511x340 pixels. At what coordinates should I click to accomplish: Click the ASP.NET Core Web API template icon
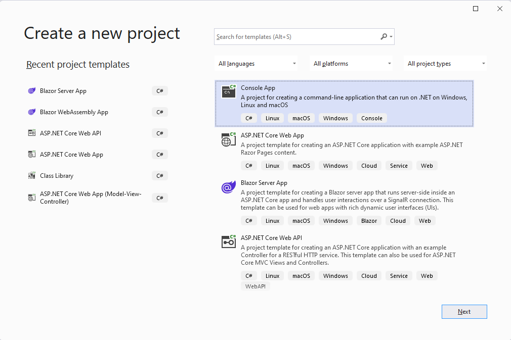[x=229, y=242]
